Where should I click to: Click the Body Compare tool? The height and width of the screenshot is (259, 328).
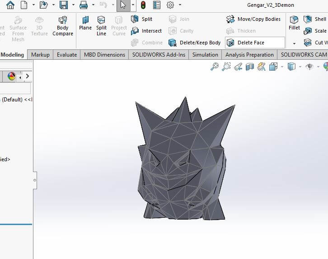click(63, 26)
